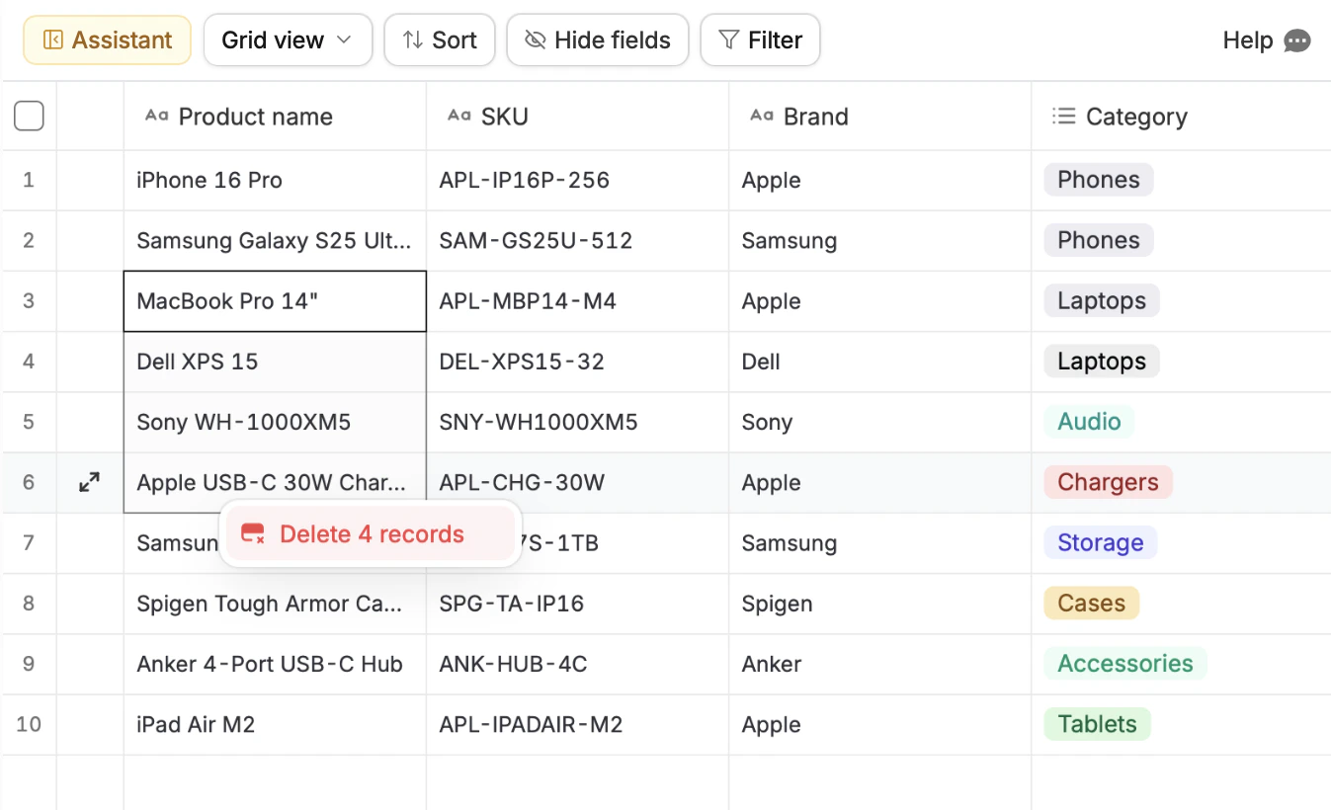The image size is (1331, 810).
Task: Open the Assistant panel
Action: [x=107, y=40]
